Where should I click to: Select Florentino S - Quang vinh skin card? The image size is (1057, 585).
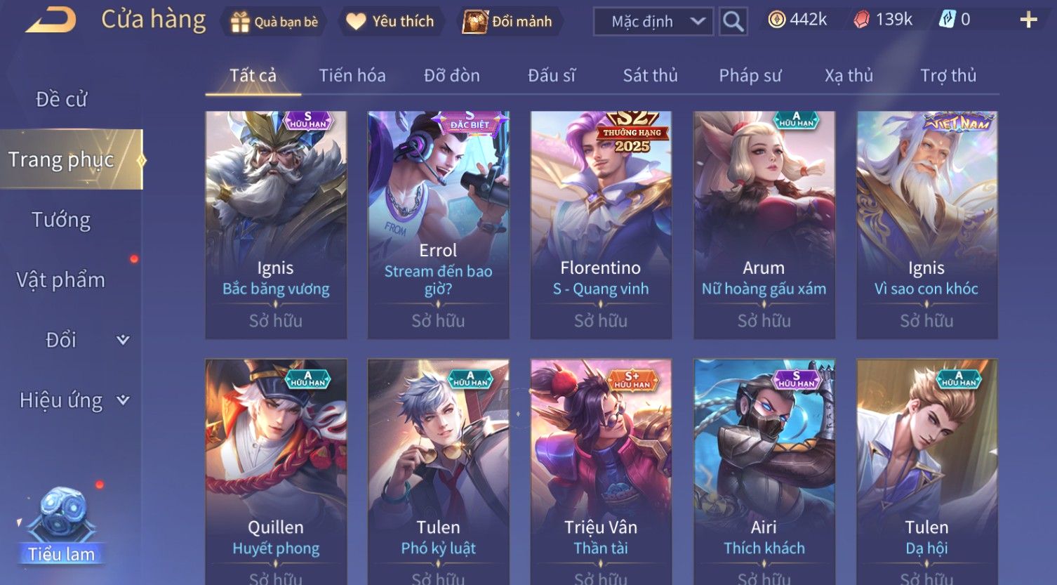[601, 225]
